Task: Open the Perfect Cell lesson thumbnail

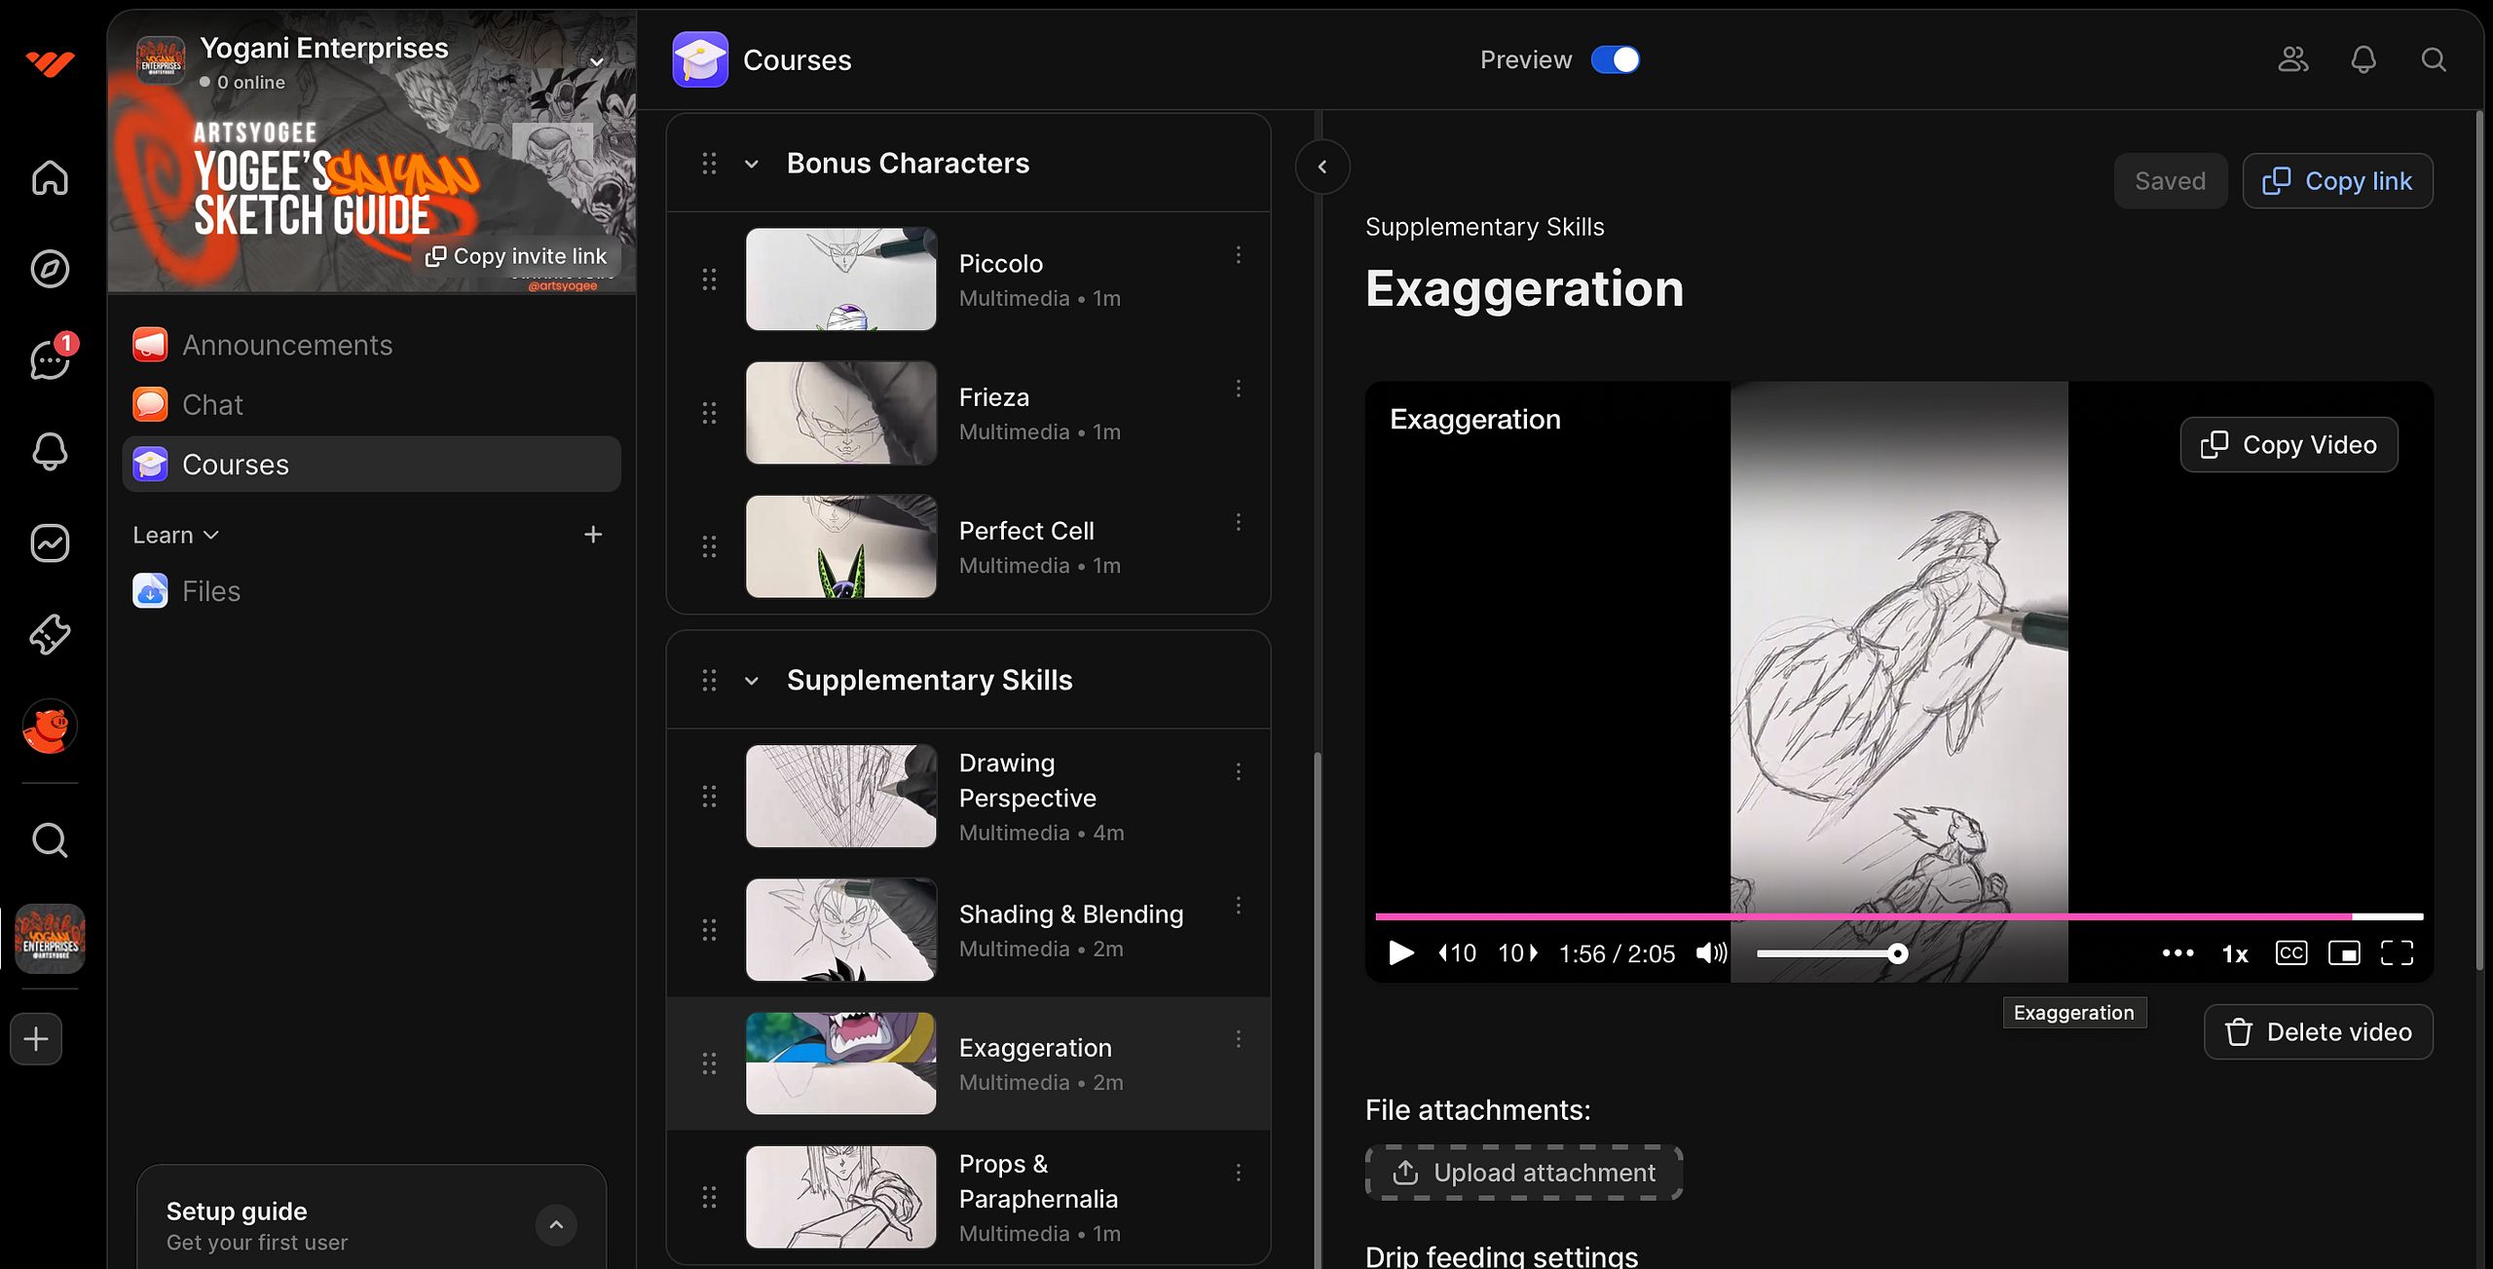Action: (x=841, y=546)
